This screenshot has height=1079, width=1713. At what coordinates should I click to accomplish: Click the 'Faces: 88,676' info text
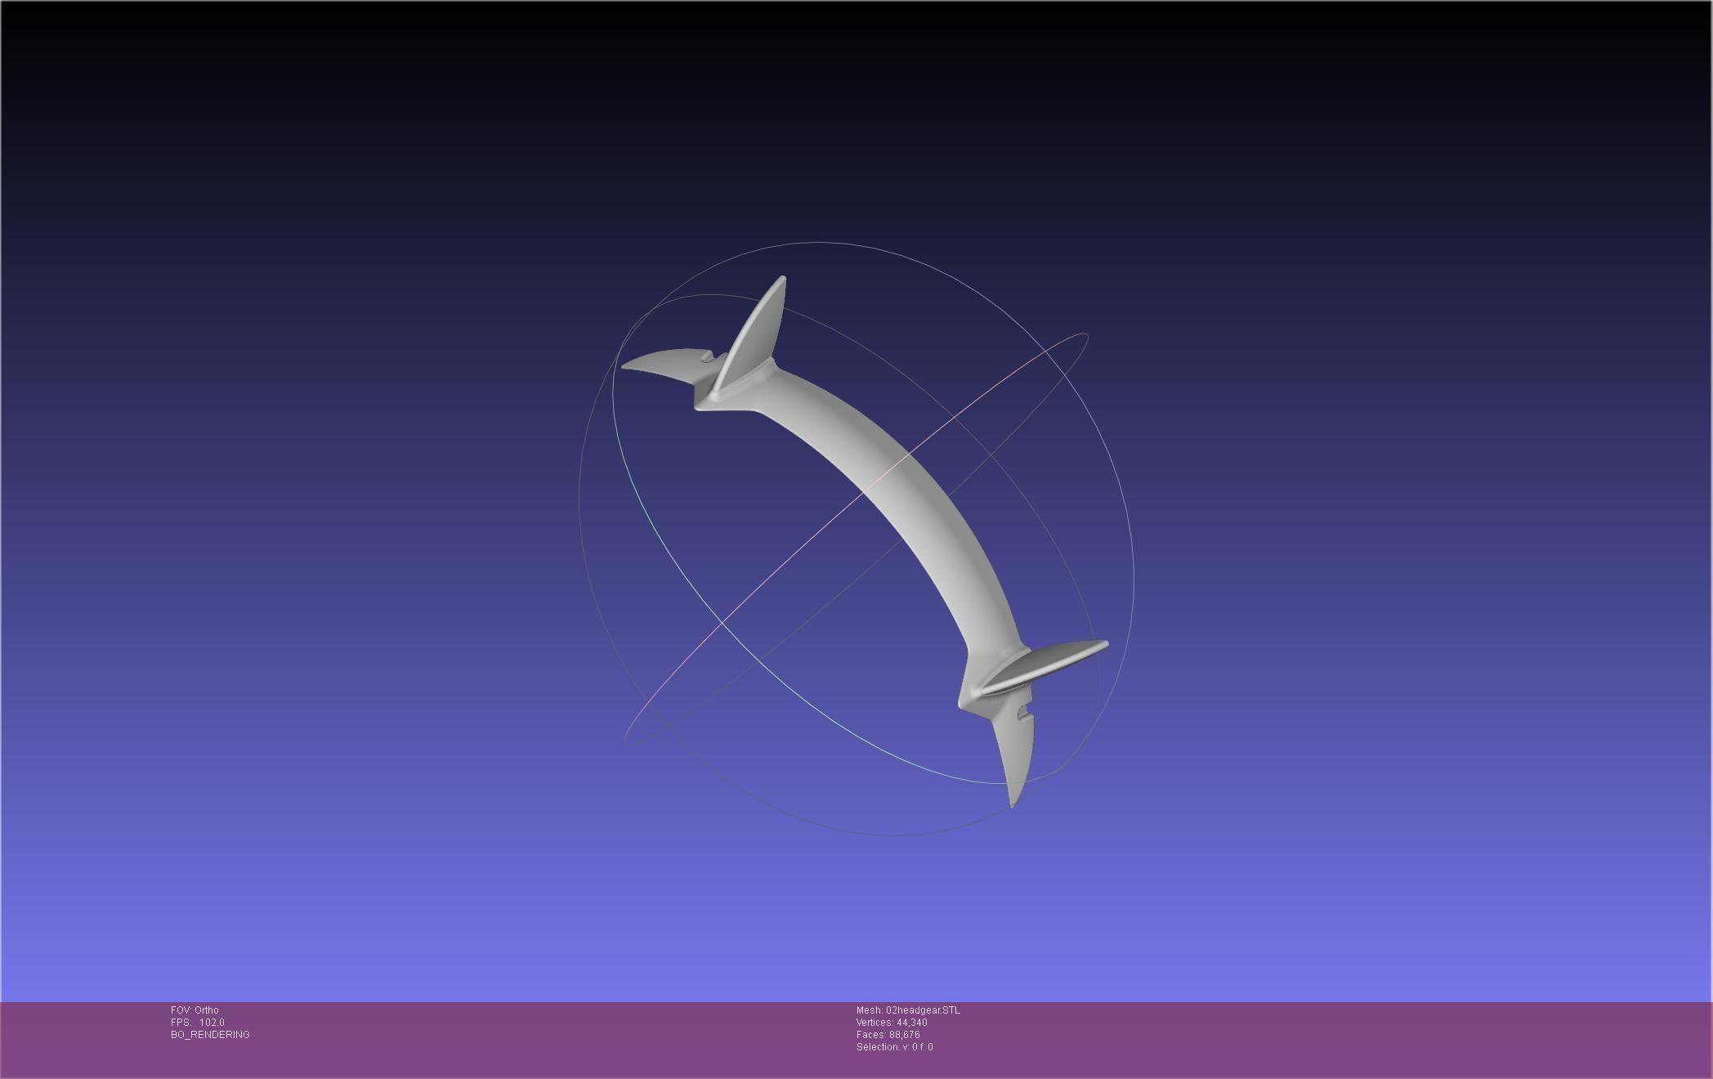click(x=888, y=1035)
